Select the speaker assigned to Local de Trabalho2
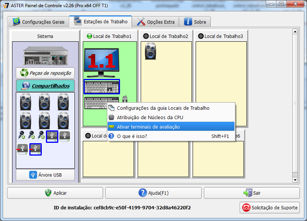307x221 pixels. pos(150,51)
